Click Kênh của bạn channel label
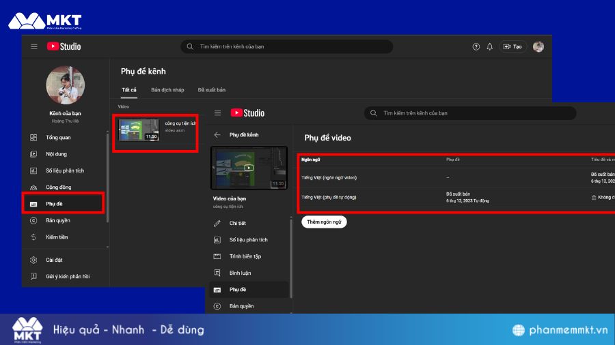This screenshot has height=345, width=615. pos(65,113)
